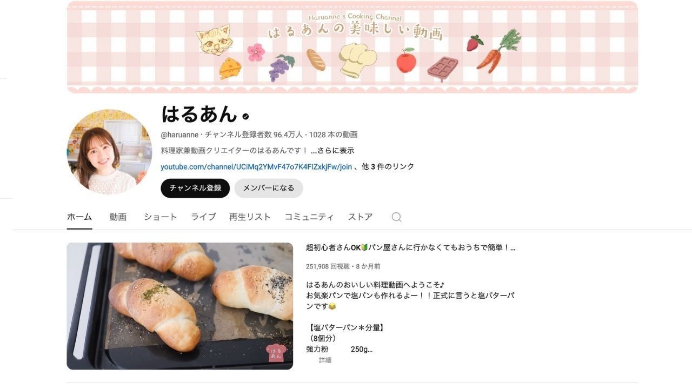Open the 他 3 件のリンク links list
The height and width of the screenshot is (389, 692).
coord(388,167)
